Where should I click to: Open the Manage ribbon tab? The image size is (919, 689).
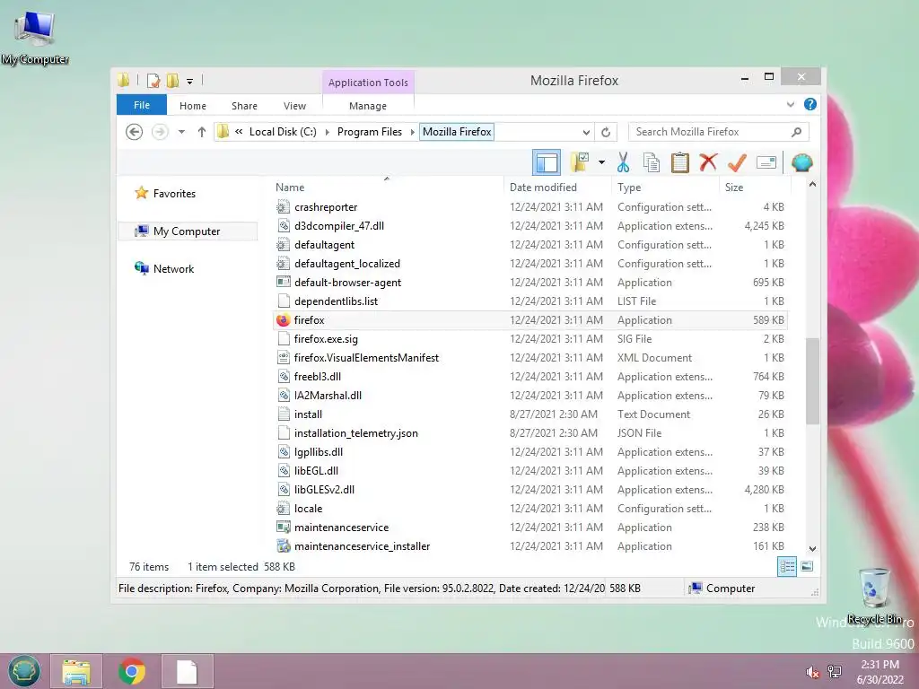pyautogui.click(x=367, y=106)
